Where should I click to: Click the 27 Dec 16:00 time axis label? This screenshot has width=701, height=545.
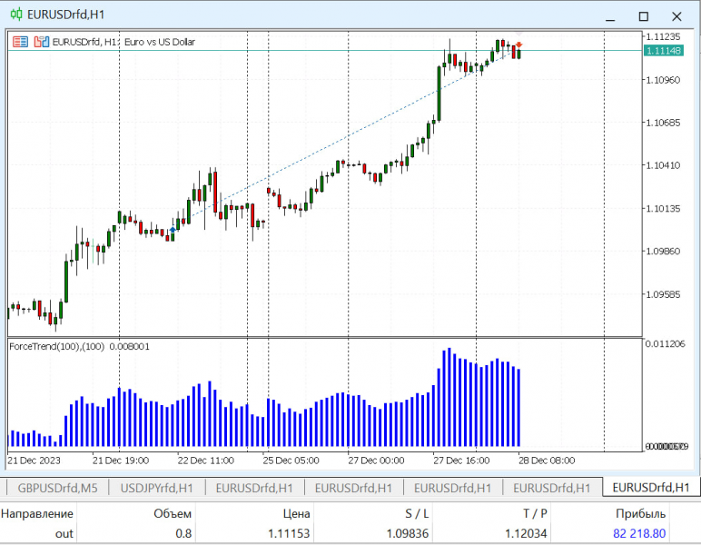461,461
